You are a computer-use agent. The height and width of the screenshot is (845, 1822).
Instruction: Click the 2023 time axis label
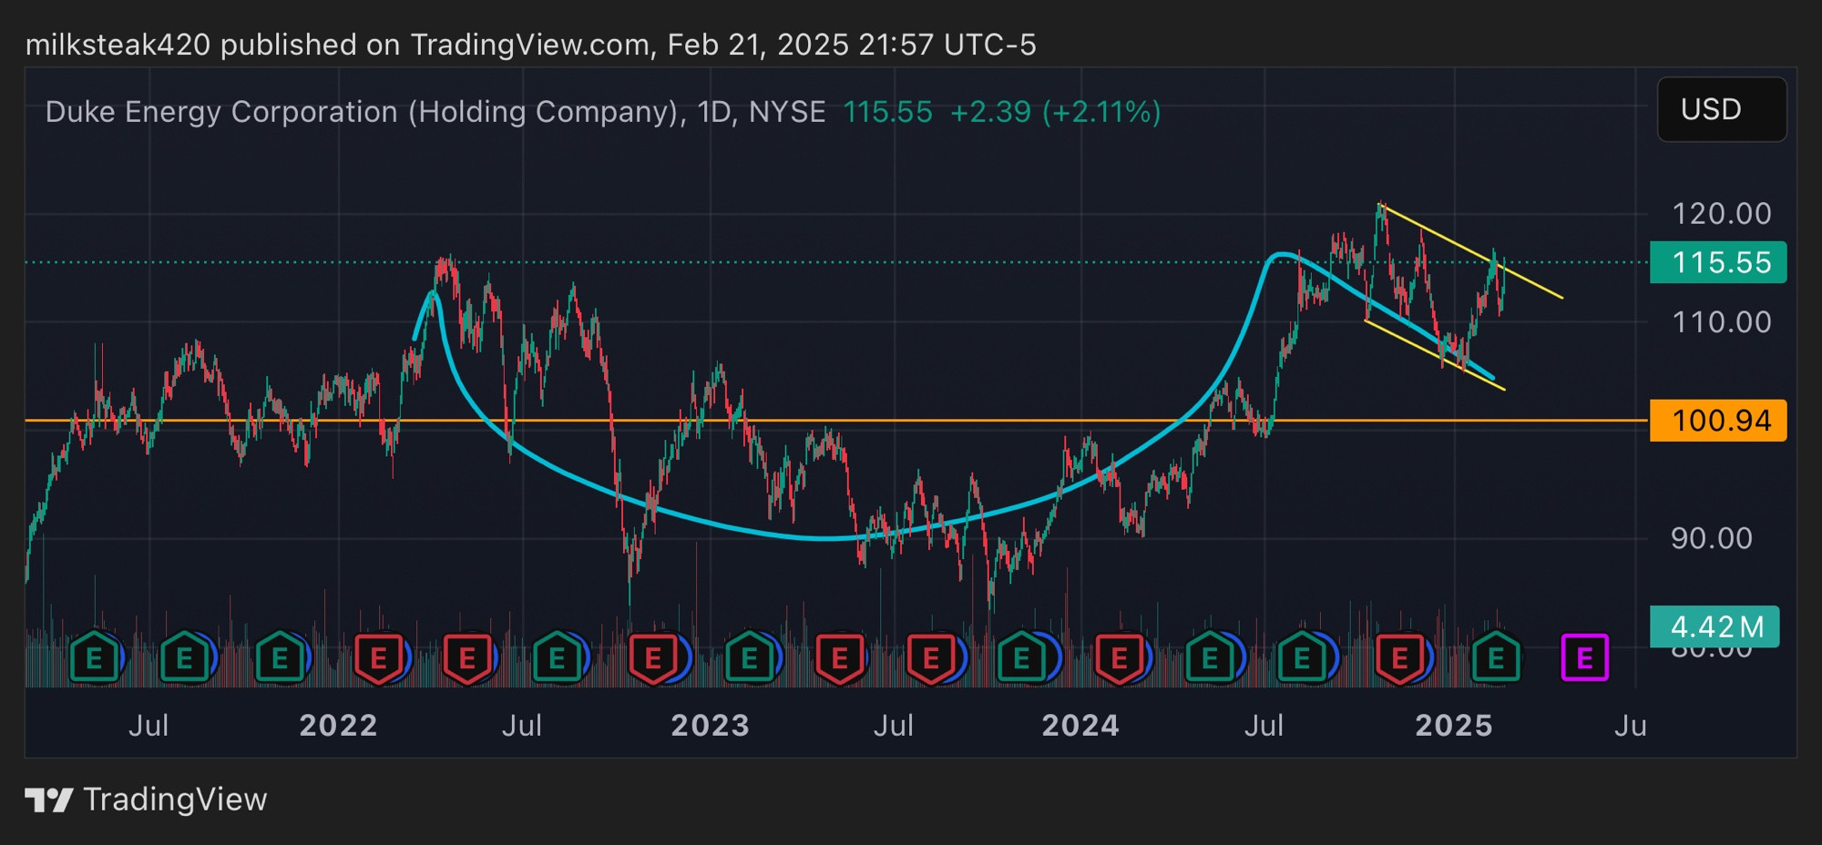pyautogui.click(x=711, y=726)
